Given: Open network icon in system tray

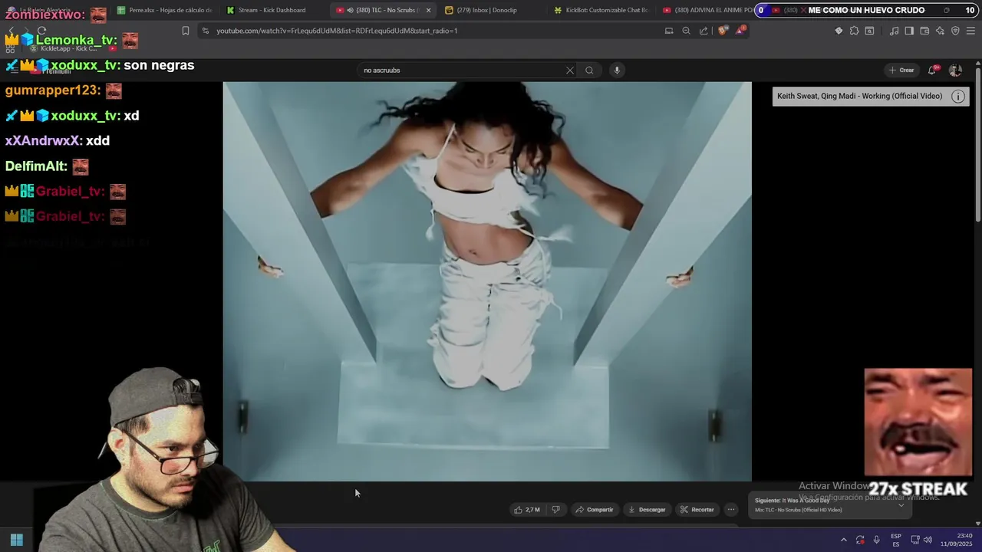Looking at the screenshot, I should point(914,540).
